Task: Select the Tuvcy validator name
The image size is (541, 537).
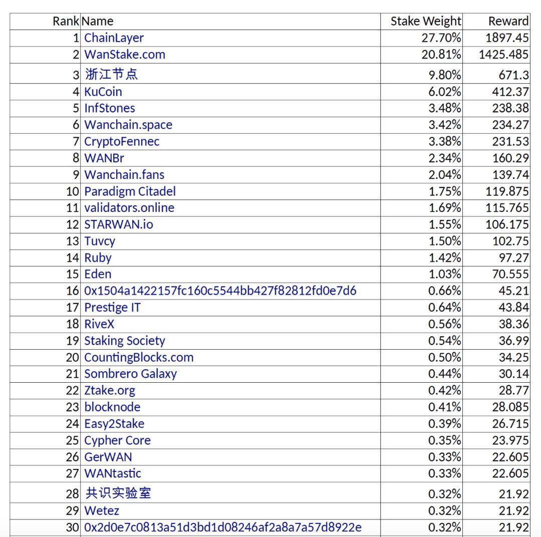Action: [x=99, y=241]
